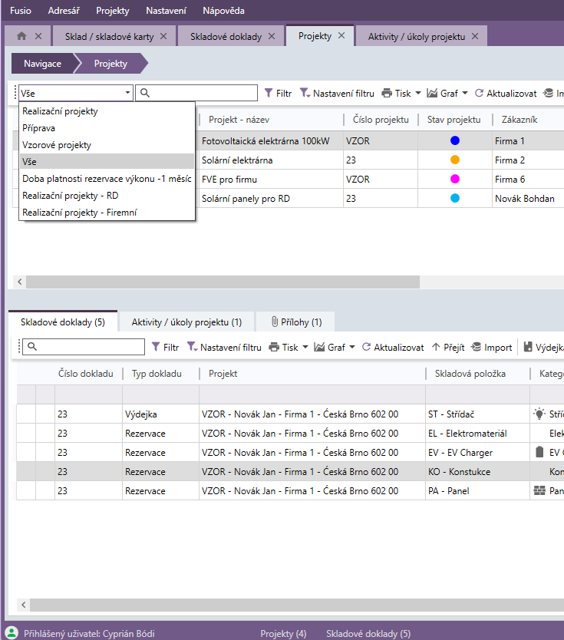The image size is (564, 640).
Task: Click the Výdejka save icon button
Action: point(528,347)
